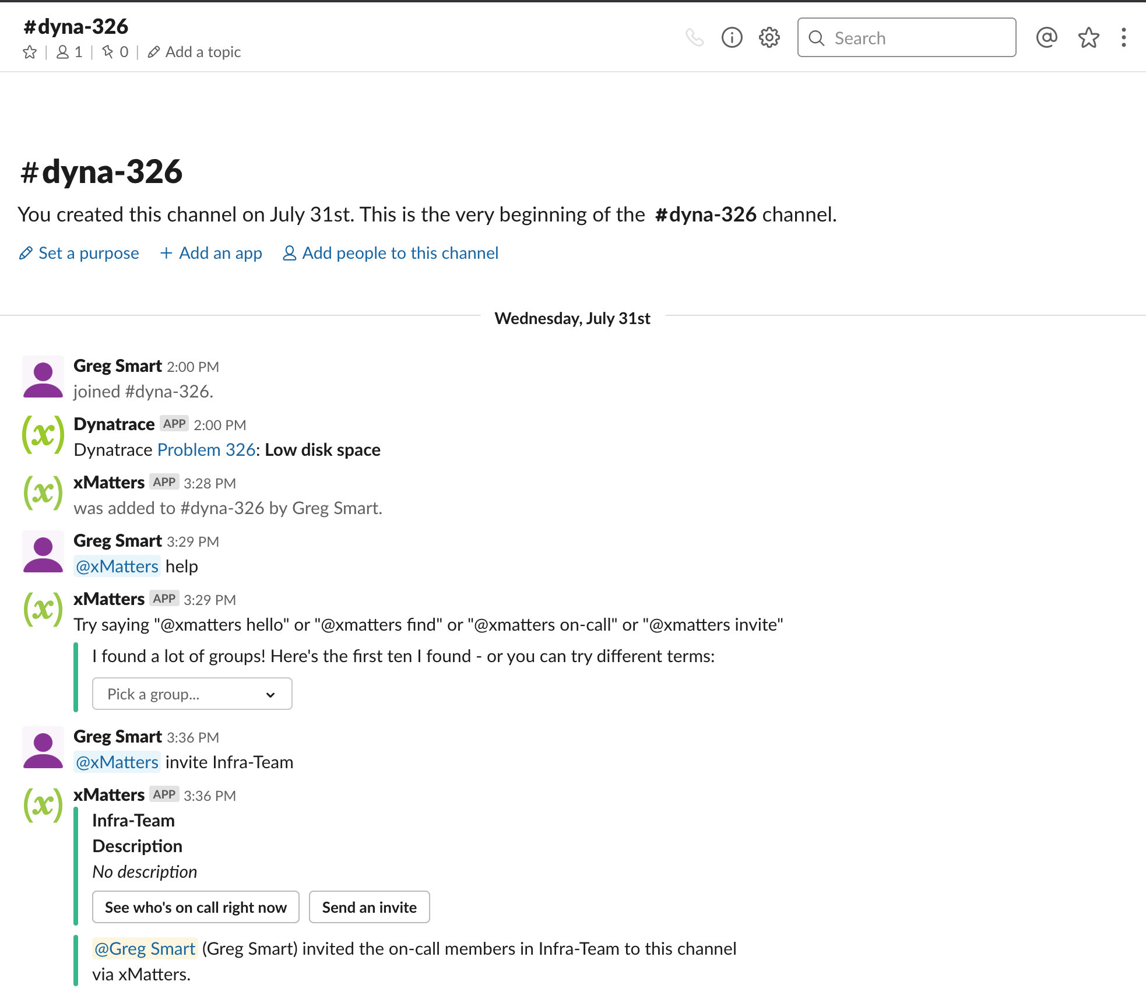Click the plus icon beside Add an app
The image size is (1146, 1006).
point(166,253)
